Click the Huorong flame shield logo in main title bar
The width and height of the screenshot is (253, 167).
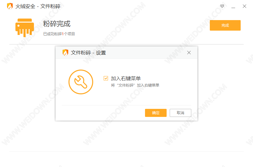pyautogui.click(x=10, y=6)
